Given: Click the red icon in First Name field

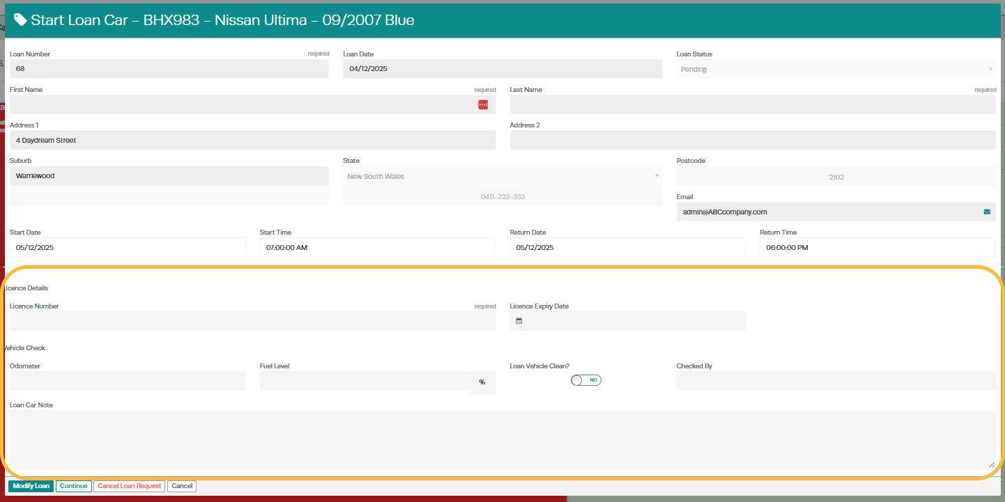Looking at the screenshot, I should 483,104.
